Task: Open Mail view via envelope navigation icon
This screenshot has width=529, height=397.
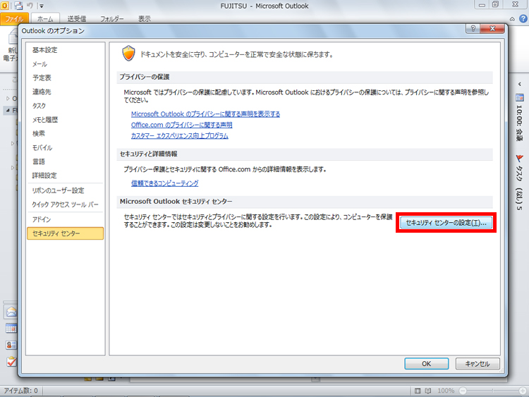Action: coord(11,312)
